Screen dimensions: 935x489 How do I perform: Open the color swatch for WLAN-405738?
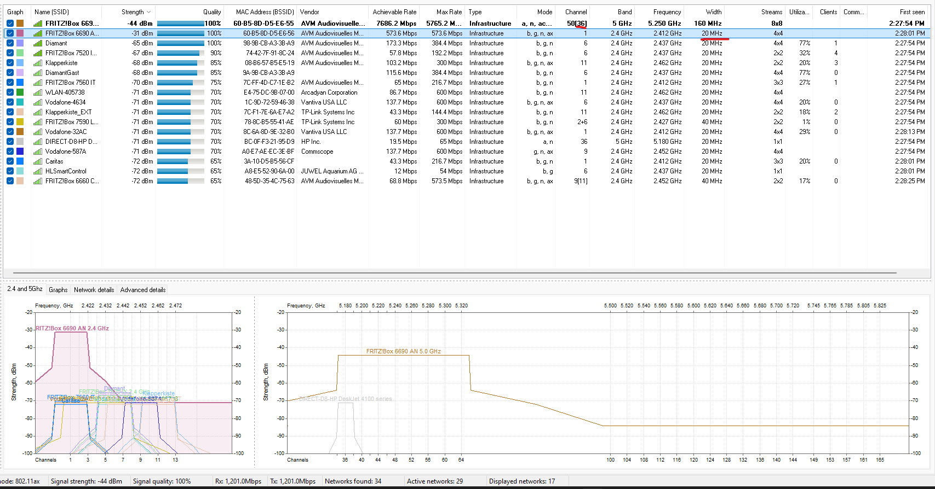click(x=20, y=92)
